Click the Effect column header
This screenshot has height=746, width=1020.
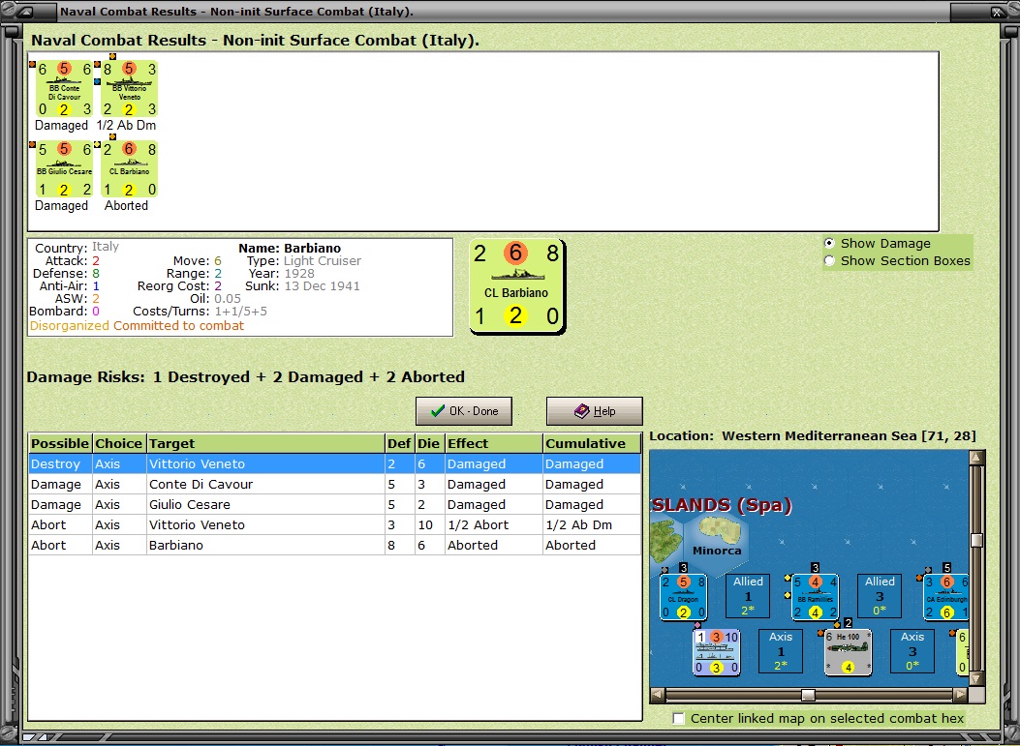pyautogui.click(x=494, y=444)
